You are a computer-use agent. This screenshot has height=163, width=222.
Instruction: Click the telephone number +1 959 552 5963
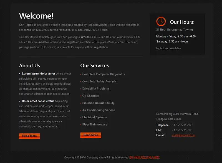coord(182,125)
